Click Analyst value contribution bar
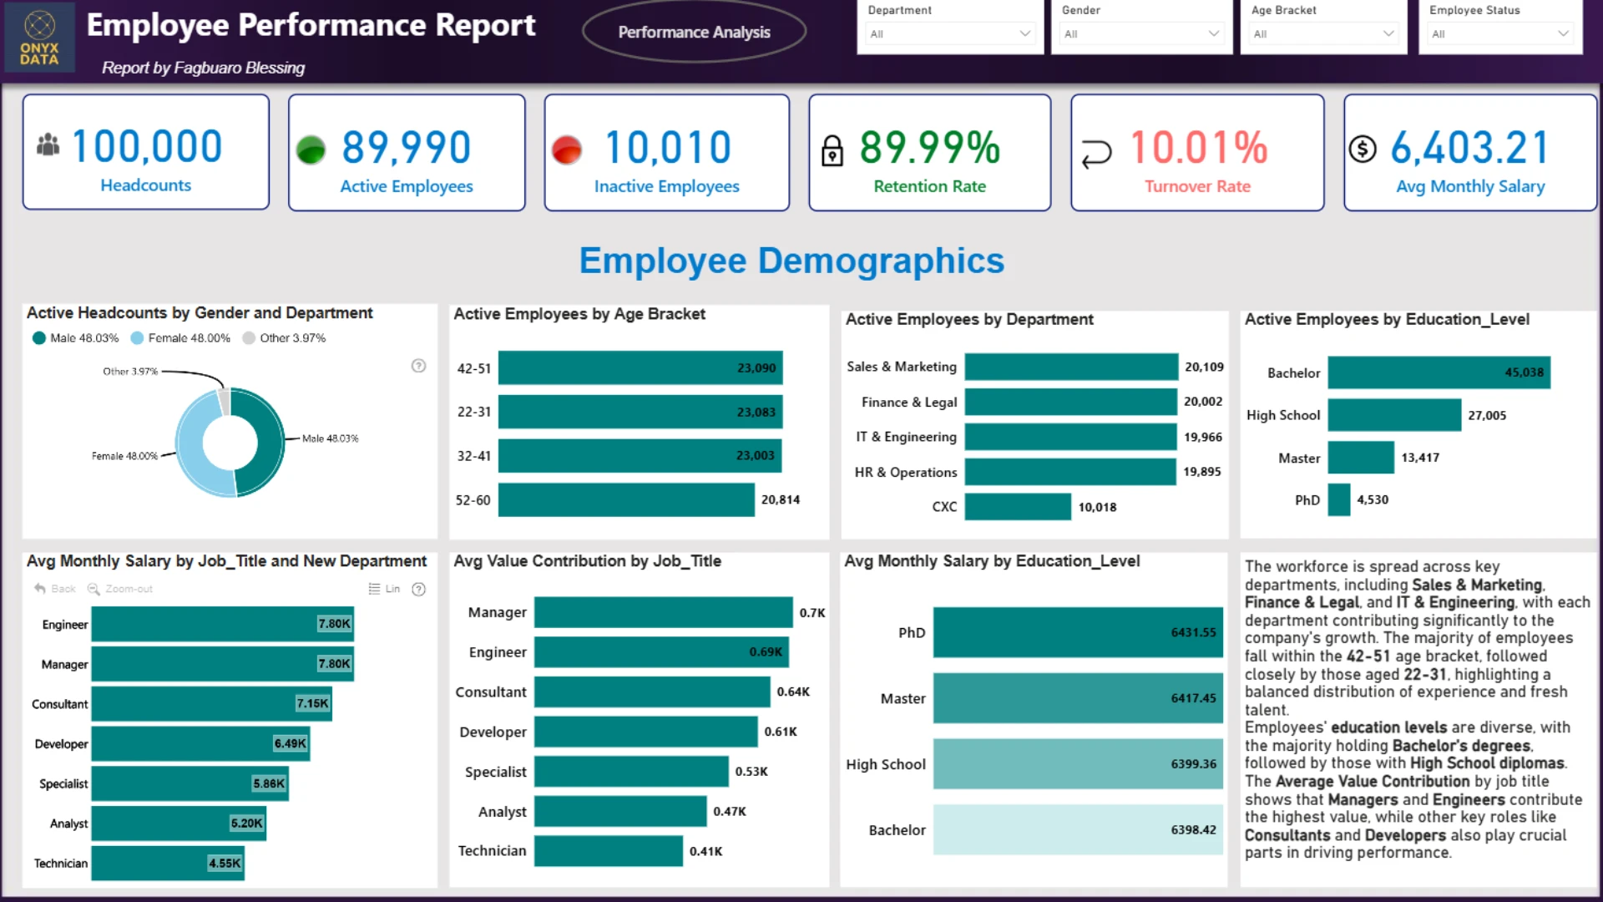This screenshot has width=1603, height=902. (x=621, y=812)
